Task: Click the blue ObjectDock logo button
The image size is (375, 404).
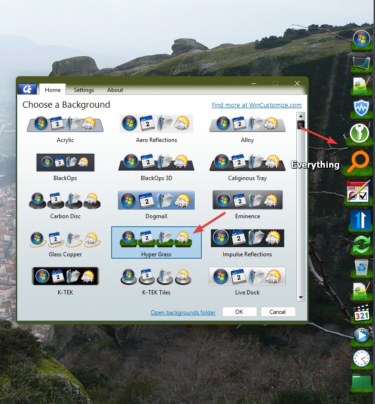Action: pos(27,89)
